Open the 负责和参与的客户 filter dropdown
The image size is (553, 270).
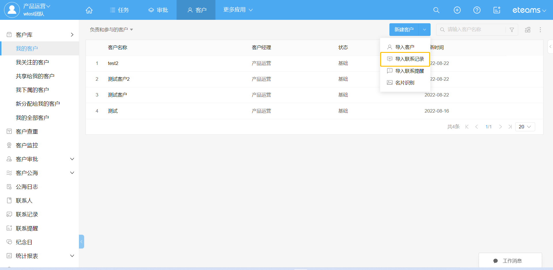[x=111, y=30]
